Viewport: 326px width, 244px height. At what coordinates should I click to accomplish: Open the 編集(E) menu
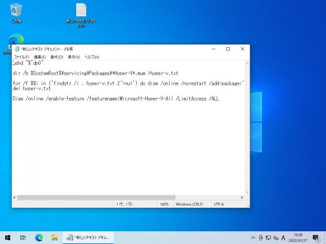(40, 57)
